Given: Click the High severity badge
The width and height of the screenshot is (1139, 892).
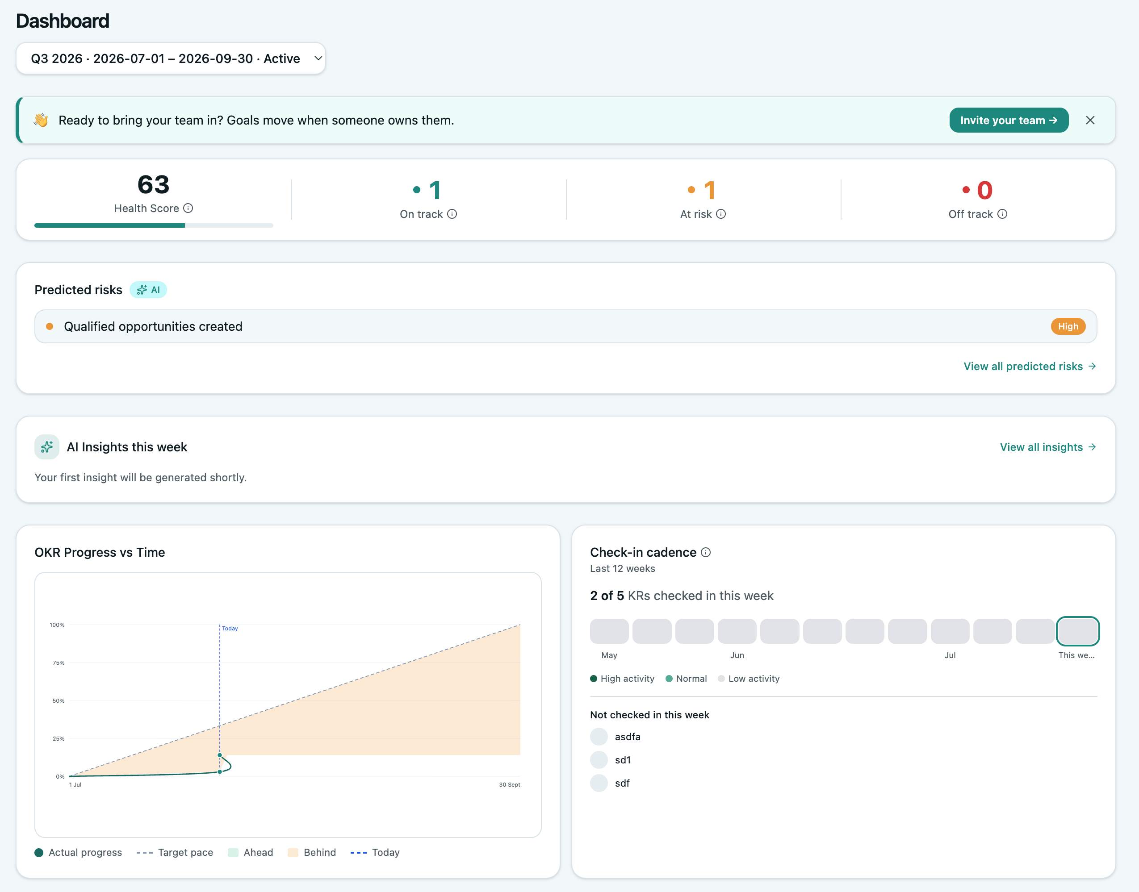Looking at the screenshot, I should 1068,326.
